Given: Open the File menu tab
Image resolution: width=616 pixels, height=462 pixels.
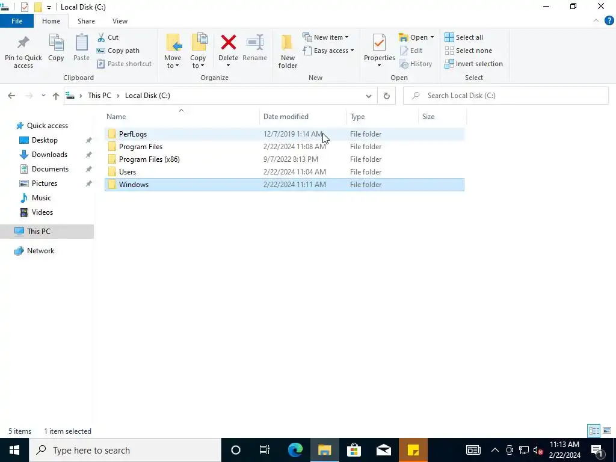Looking at the screenshot, I should pyautogui.click(x=17, y=21).
